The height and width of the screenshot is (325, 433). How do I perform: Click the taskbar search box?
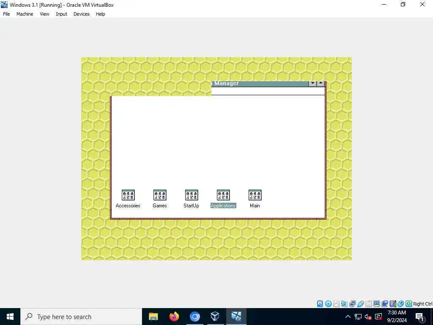tap(81, 317)
